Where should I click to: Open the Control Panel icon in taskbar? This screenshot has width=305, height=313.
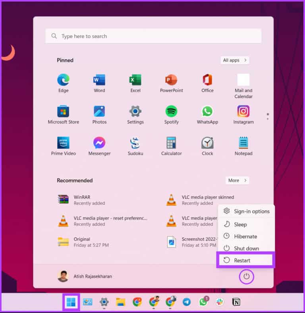[87, 302]
